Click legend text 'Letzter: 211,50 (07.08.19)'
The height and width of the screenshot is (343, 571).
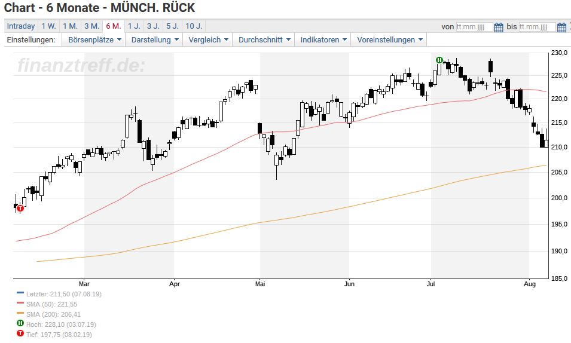click(64, 294)
